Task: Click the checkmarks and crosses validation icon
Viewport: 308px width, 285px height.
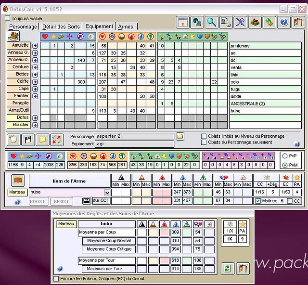Action: (x=57, y=140)
